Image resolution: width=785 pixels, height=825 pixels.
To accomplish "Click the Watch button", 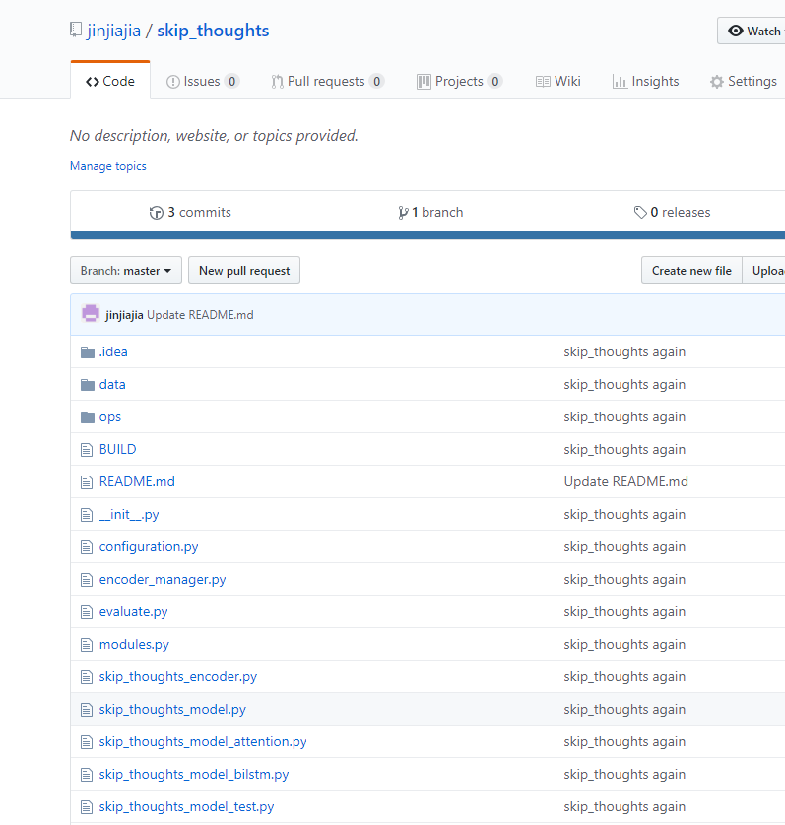I will tap(752, 31).
